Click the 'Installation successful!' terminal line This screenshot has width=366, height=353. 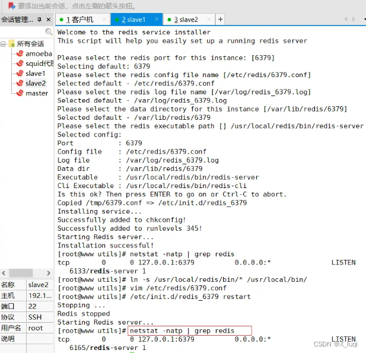coord(106,246)
